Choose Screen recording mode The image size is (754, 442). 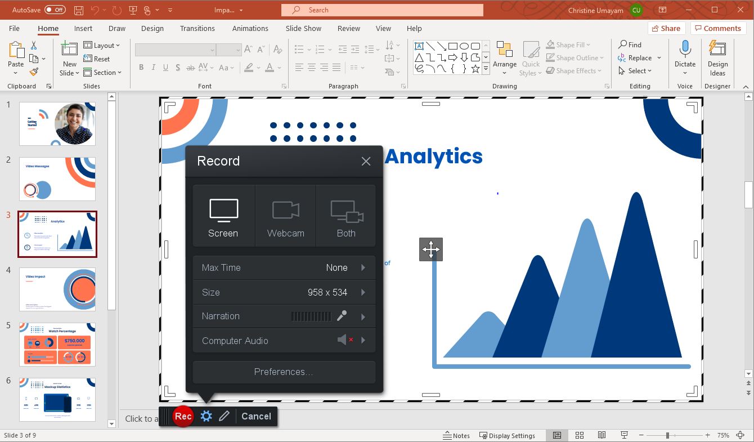pyautogui.click(x=223, y=216)
